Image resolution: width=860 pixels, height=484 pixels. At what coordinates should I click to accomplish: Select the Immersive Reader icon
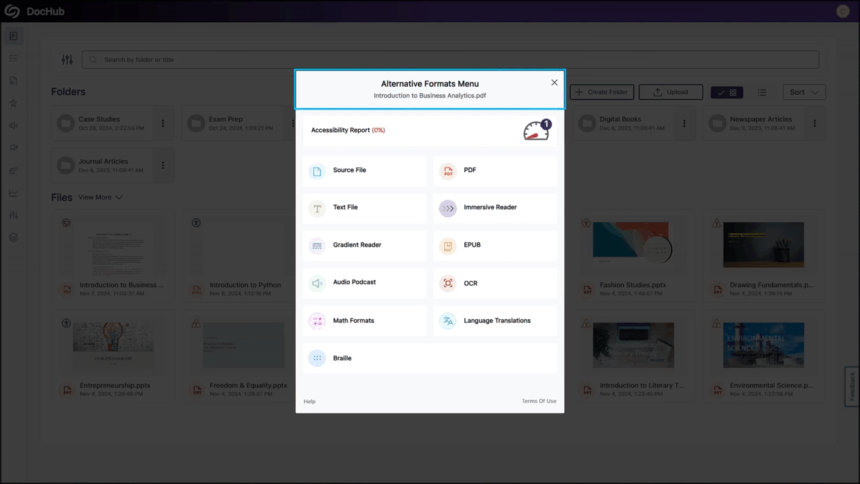click(x=448, y=208)
